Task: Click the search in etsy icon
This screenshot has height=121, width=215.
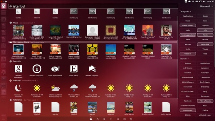Action: 74,69
